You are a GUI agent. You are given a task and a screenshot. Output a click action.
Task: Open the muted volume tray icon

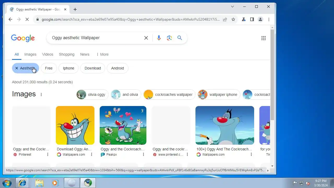point(308,183)
